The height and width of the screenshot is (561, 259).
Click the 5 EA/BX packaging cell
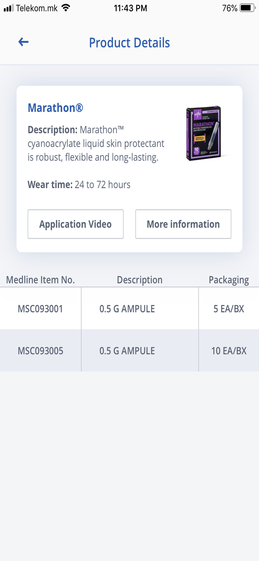[229, 308]
